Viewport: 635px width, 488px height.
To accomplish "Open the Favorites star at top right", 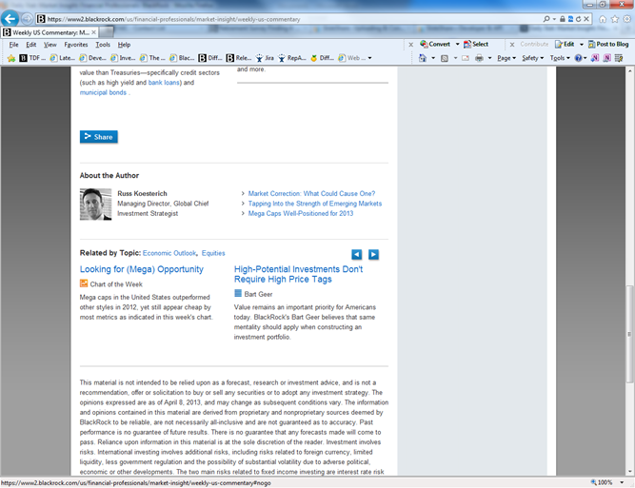I will pos(615,19).
